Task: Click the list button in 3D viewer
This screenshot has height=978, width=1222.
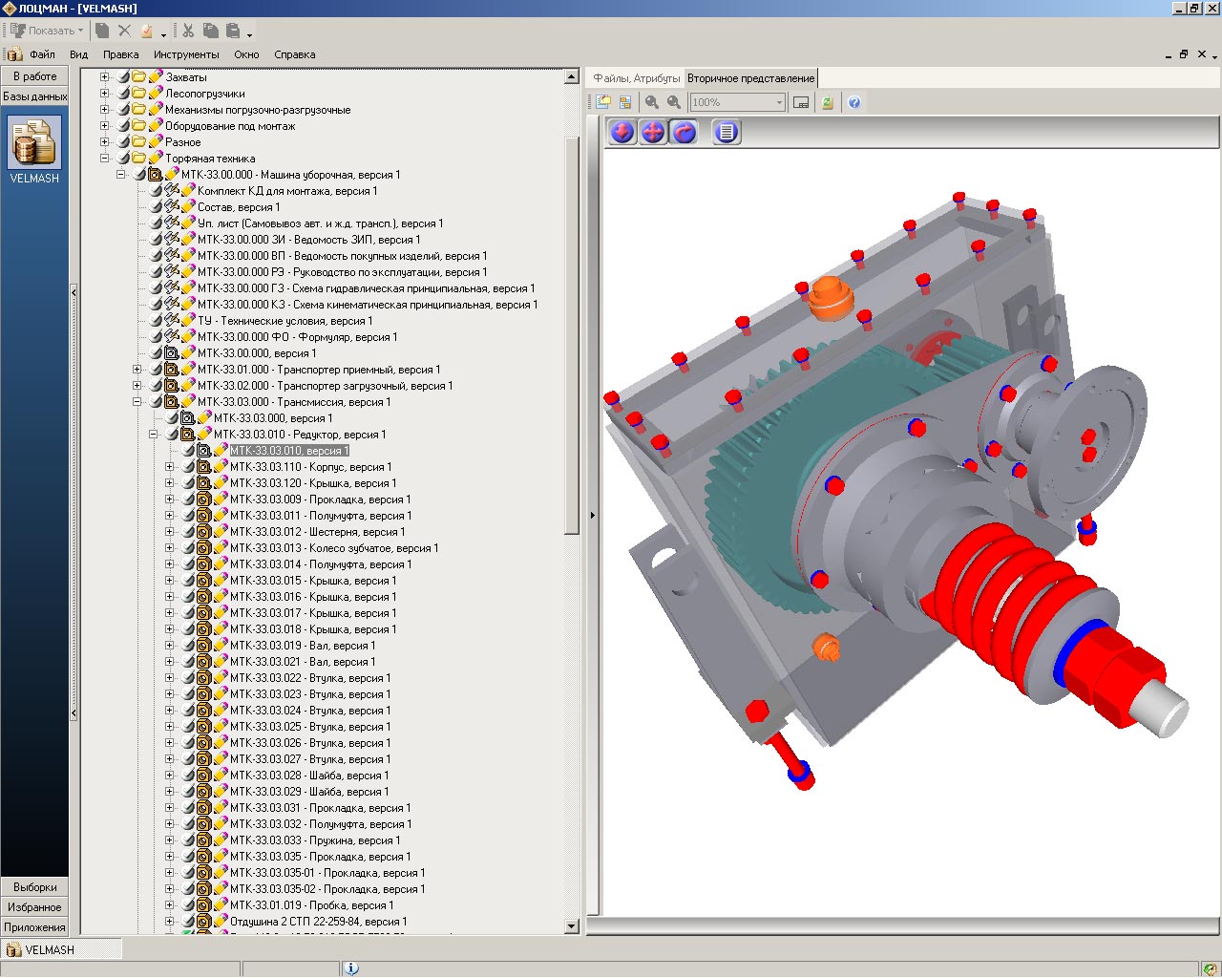Action: (727, 132)
